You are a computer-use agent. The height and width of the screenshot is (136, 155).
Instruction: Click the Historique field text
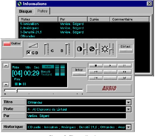(x=76, y=127)
